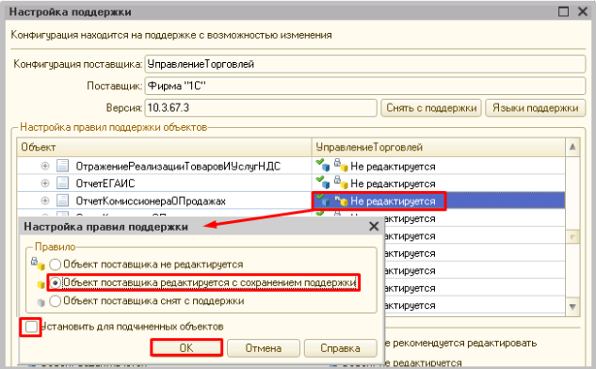Expand ОтчетКомиссионераОПродажах tree node
This screenshot has height=369, width=596.
[x=45, y=201]
